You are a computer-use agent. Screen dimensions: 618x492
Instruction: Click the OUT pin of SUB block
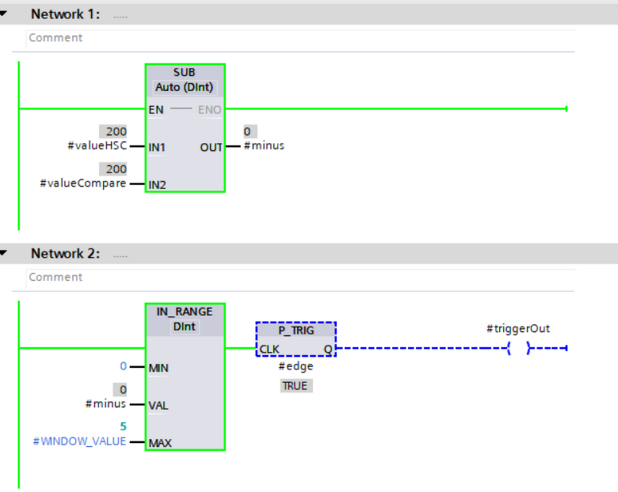pyautogui.click(x=212, y=148)
